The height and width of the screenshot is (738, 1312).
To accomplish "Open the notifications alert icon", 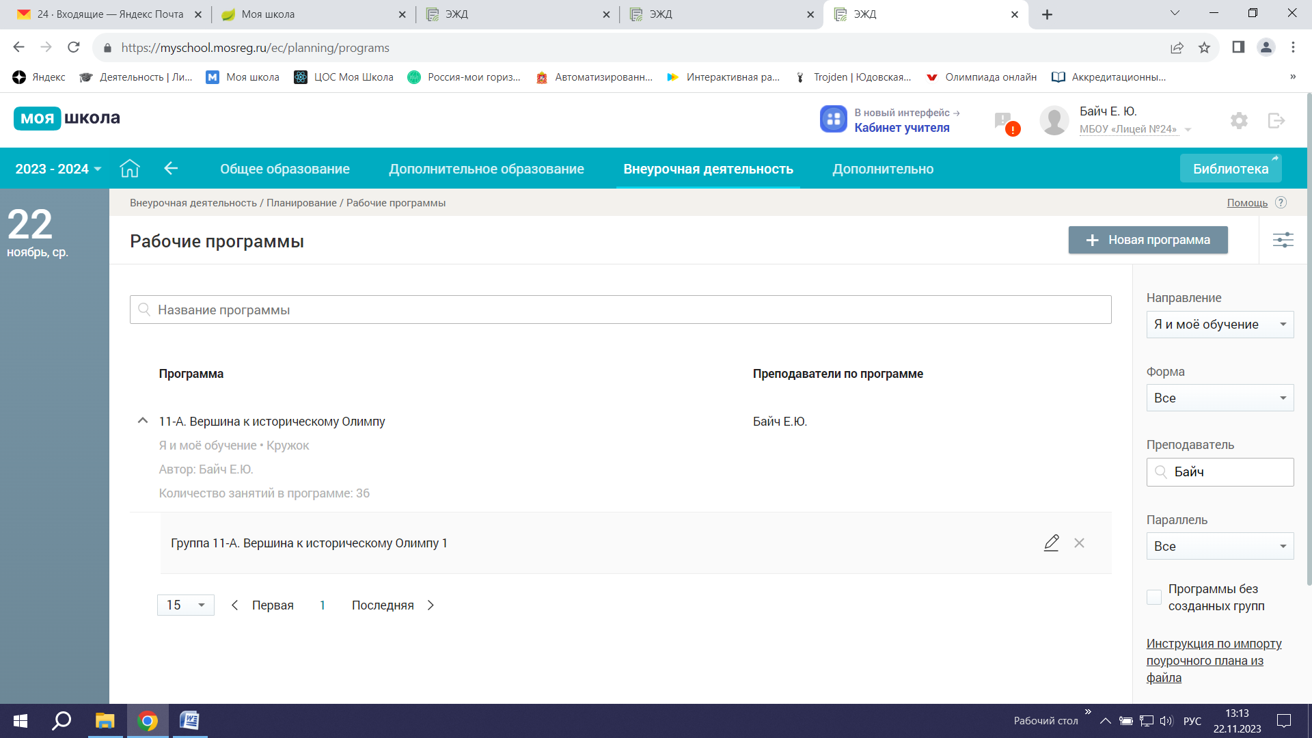I will pos(1006,123).
